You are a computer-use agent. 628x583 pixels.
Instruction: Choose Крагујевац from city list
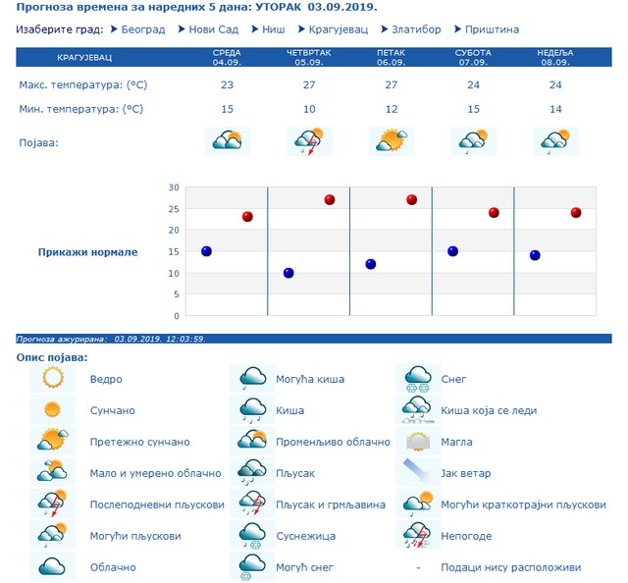pyautogui.click(x=339, y=29)
